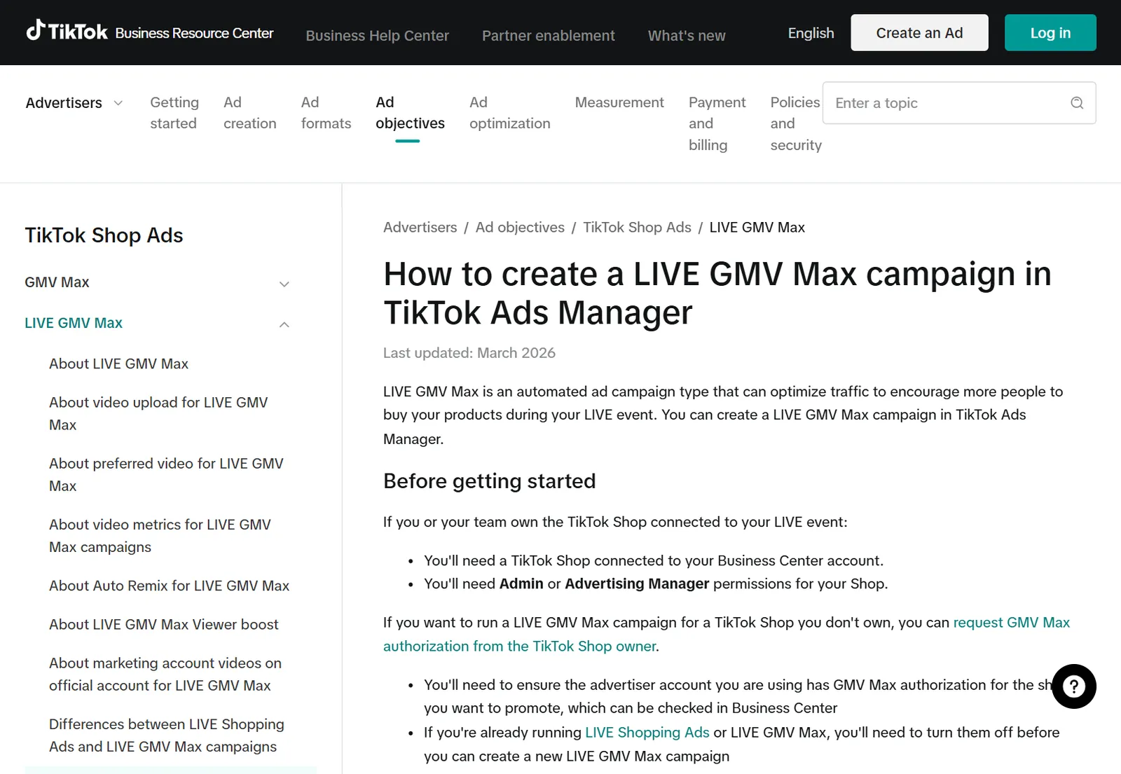
Task: Collapse the LIVE GMV Max sidebar section
Action: (157, 323)
